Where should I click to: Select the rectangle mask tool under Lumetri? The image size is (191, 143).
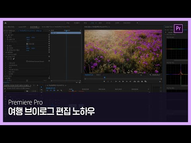pyautogui.click(x=11, y=59)
